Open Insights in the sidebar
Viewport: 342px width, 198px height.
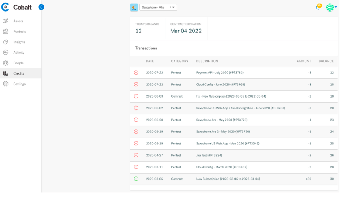(19, 42)
